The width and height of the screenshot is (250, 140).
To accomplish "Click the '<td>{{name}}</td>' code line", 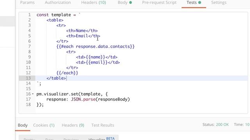I will (x=96, y=57).
